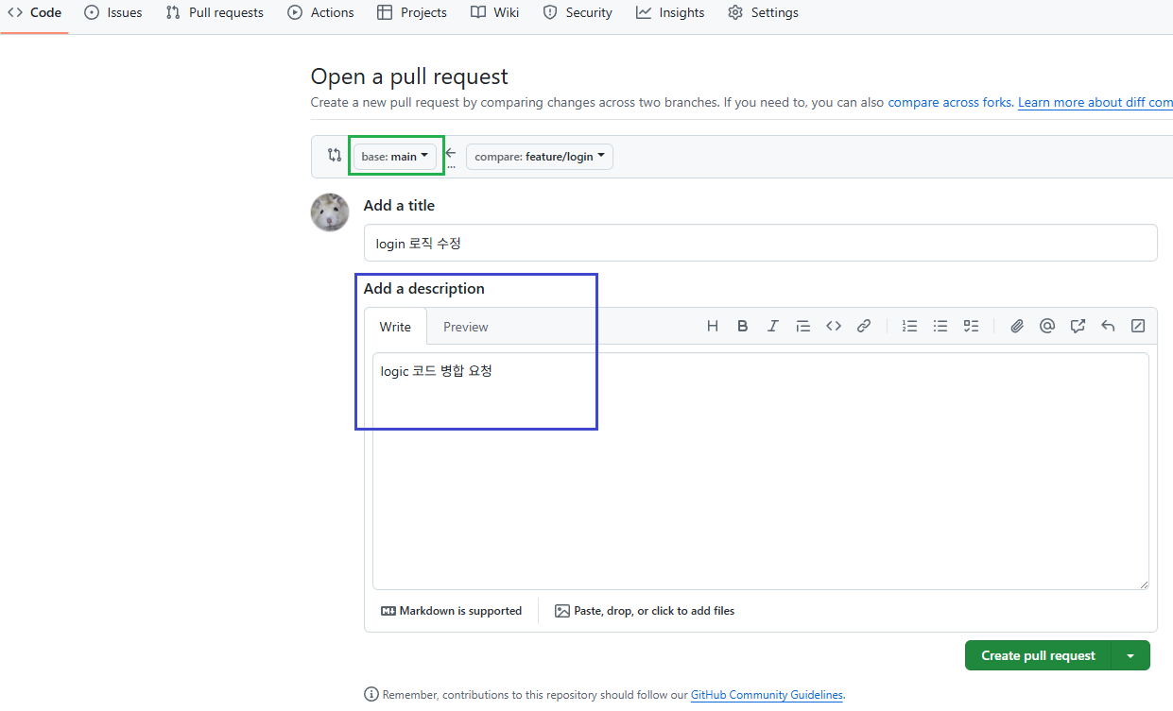Toggle bold formatting
Viewport: 1173px width, 711px height.
coord(742,326)
